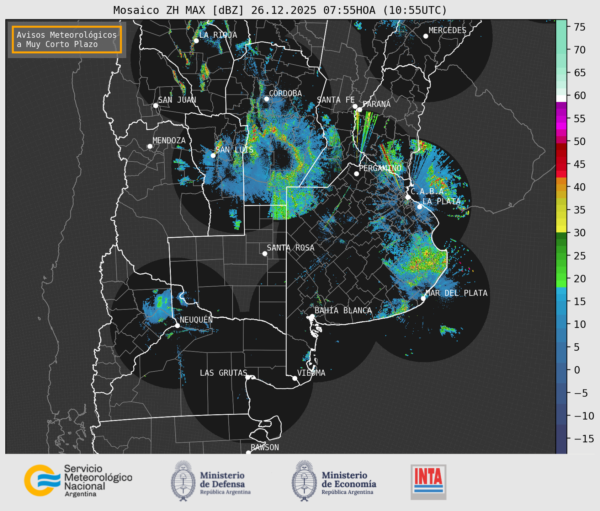
Task: Click the Rawson city marker
Action: pyautogui.click(x=248, y=452)
